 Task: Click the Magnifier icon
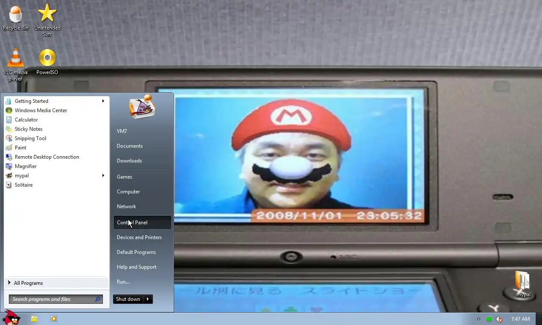coord(8,166)
